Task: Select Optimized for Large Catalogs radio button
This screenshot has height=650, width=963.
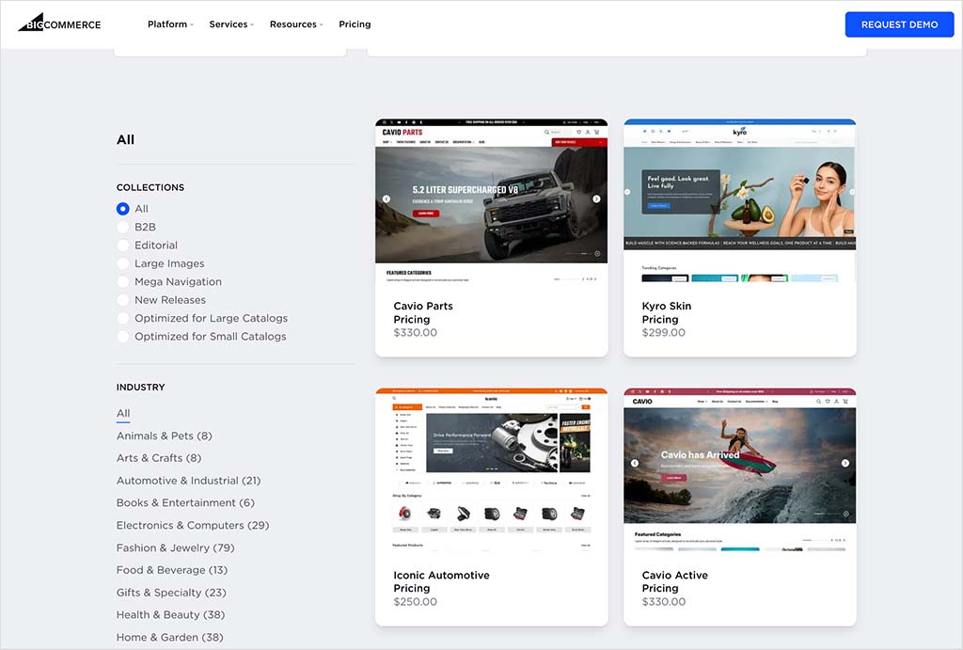Action: click(123, 318)
